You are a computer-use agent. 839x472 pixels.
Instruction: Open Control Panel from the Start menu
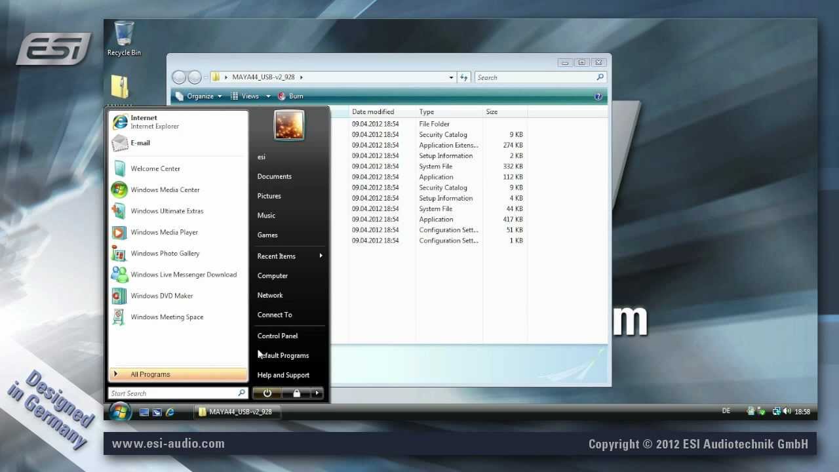(277, 336)
